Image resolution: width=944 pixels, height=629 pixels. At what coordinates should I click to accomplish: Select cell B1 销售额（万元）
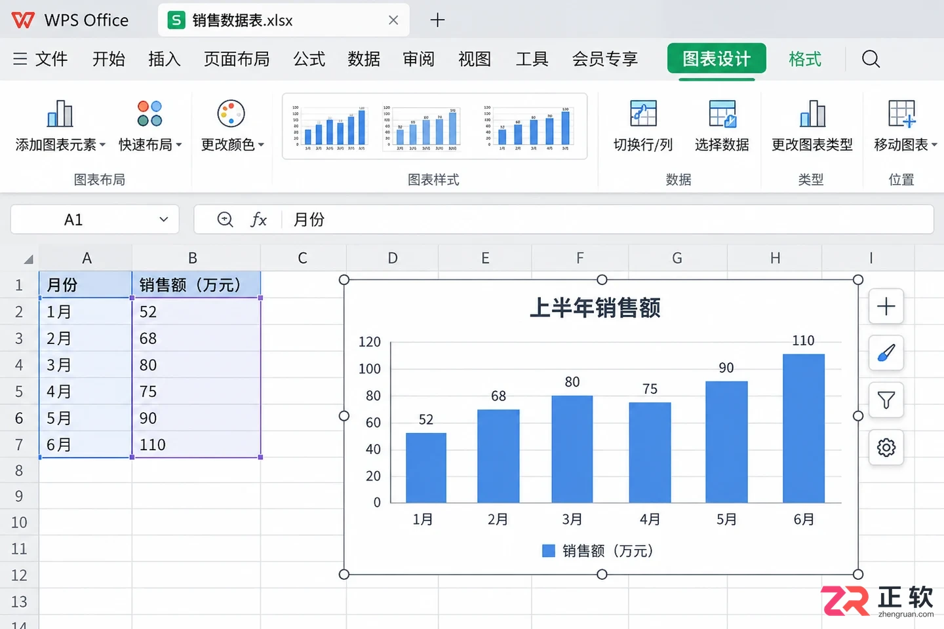[x=196, y=285]
